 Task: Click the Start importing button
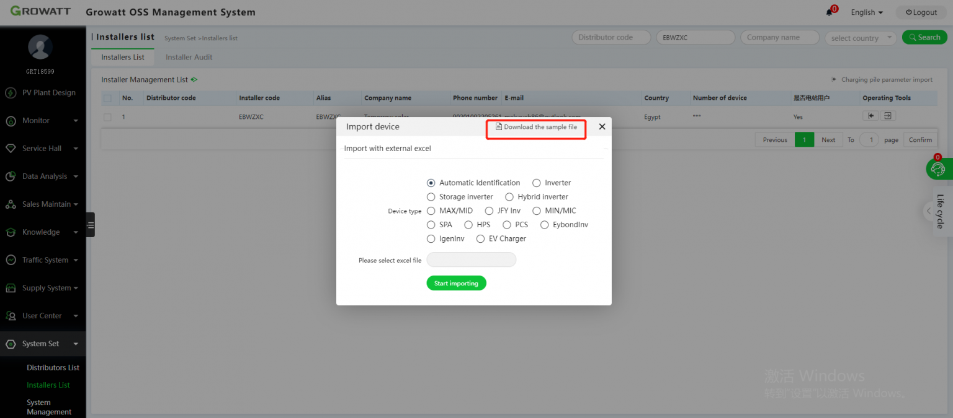click(x=456, y=283)
